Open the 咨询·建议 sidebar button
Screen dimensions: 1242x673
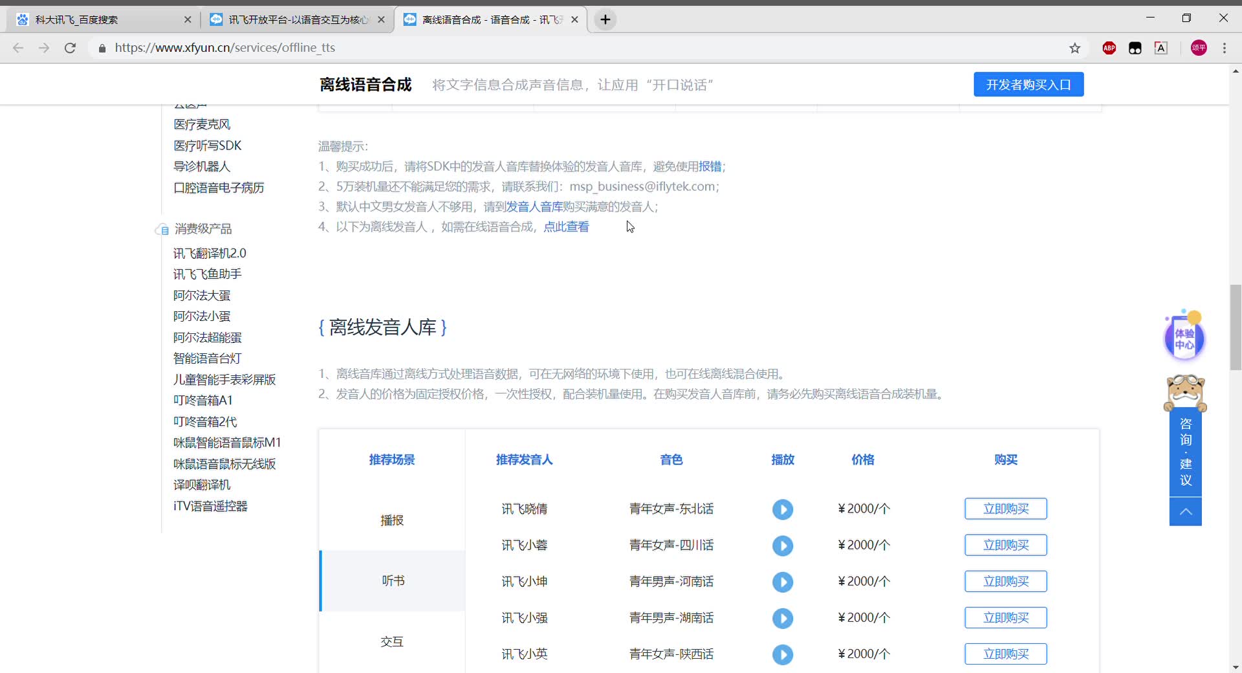1185,452
